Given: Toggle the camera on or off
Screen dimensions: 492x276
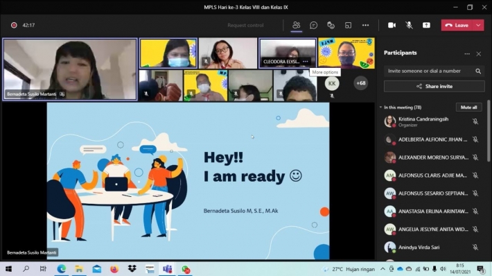Looking at the screenshot, I should (x=392, y=25).
